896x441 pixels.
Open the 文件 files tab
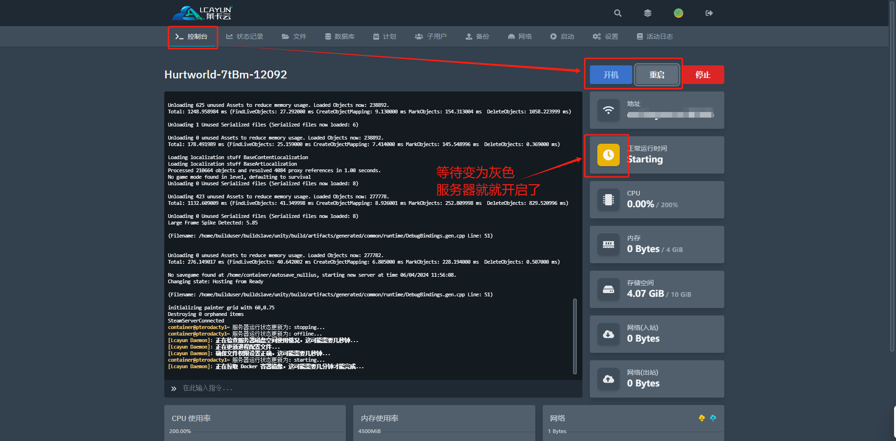point(294,36)
